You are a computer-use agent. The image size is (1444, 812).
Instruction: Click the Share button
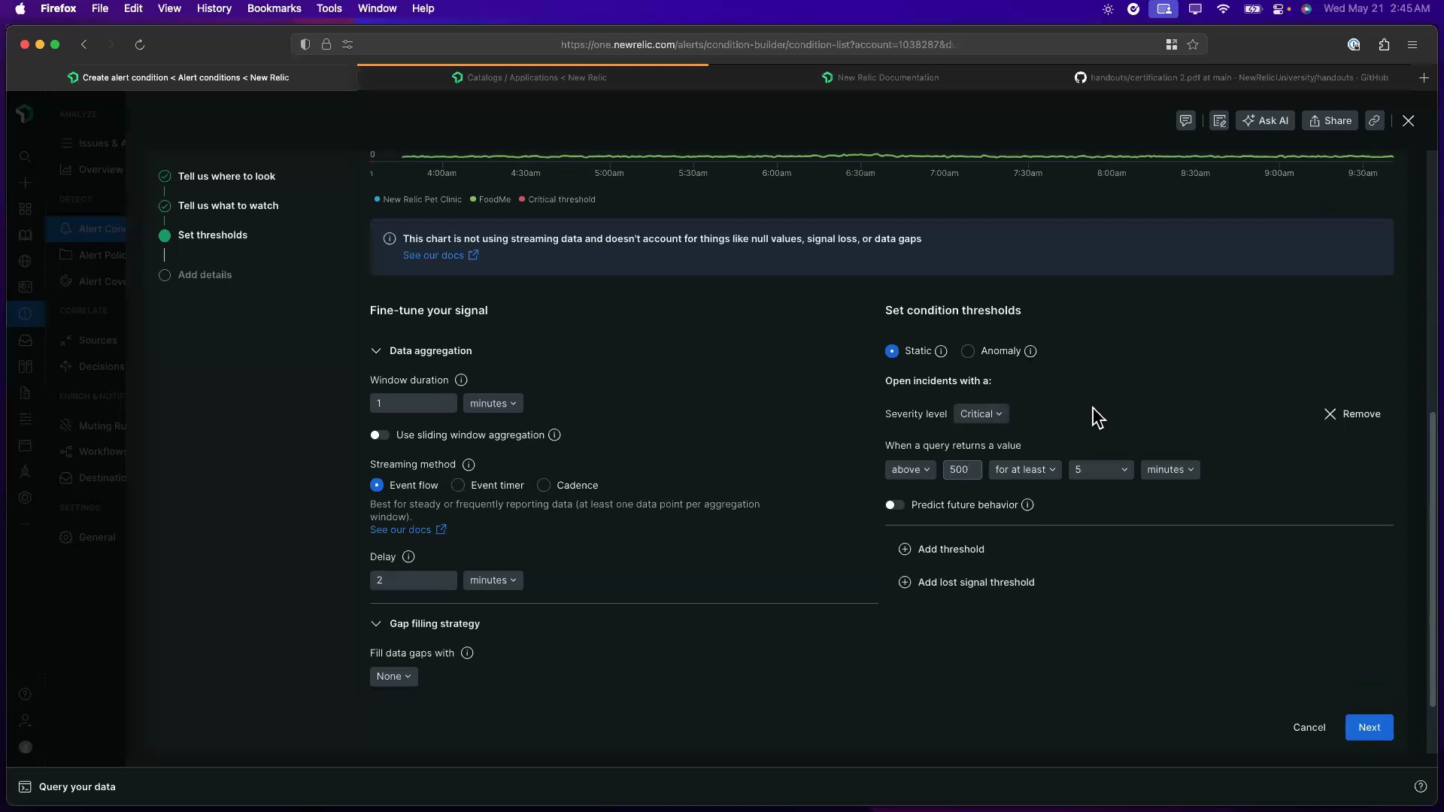click(x=1330, y=121)
